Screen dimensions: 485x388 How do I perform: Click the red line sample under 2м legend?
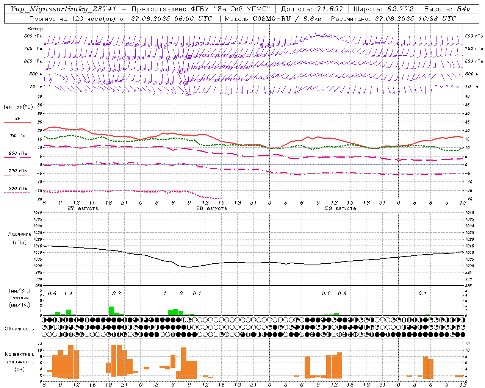pos(18,122)
